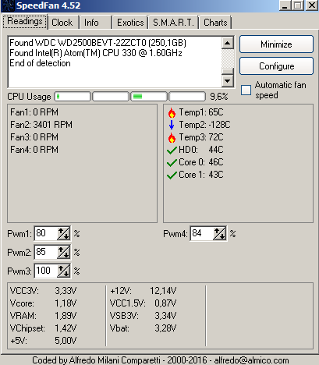319x365 pixels.
Task: Adjust the Pwm1 spinner arrows
Action: (x=63, y=233)
